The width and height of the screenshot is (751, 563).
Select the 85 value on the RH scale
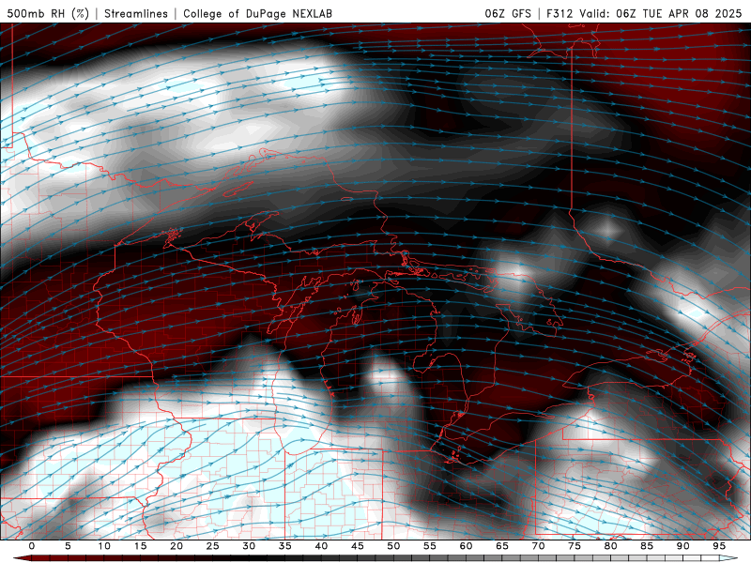click(x=647, y=546)
